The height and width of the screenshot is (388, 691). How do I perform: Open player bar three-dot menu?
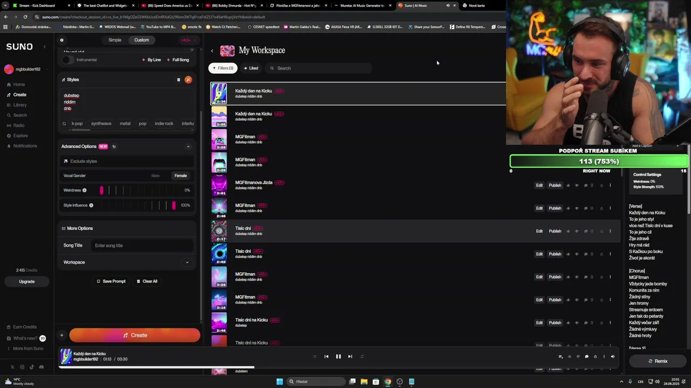604,356
